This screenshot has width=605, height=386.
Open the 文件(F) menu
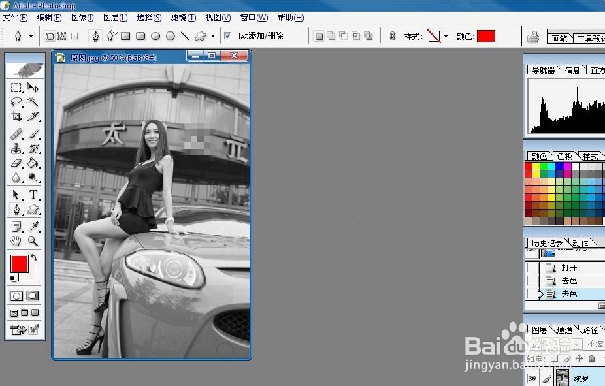click(x=16, y=18)
